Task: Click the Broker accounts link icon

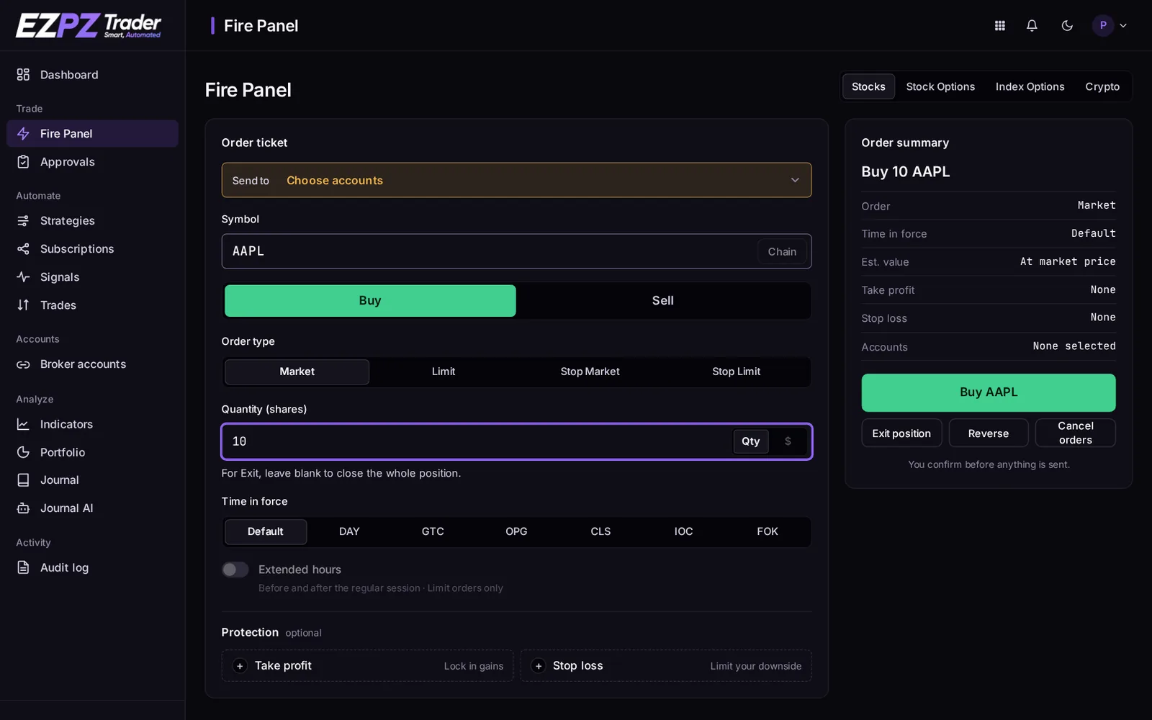Action: [23, 364]
